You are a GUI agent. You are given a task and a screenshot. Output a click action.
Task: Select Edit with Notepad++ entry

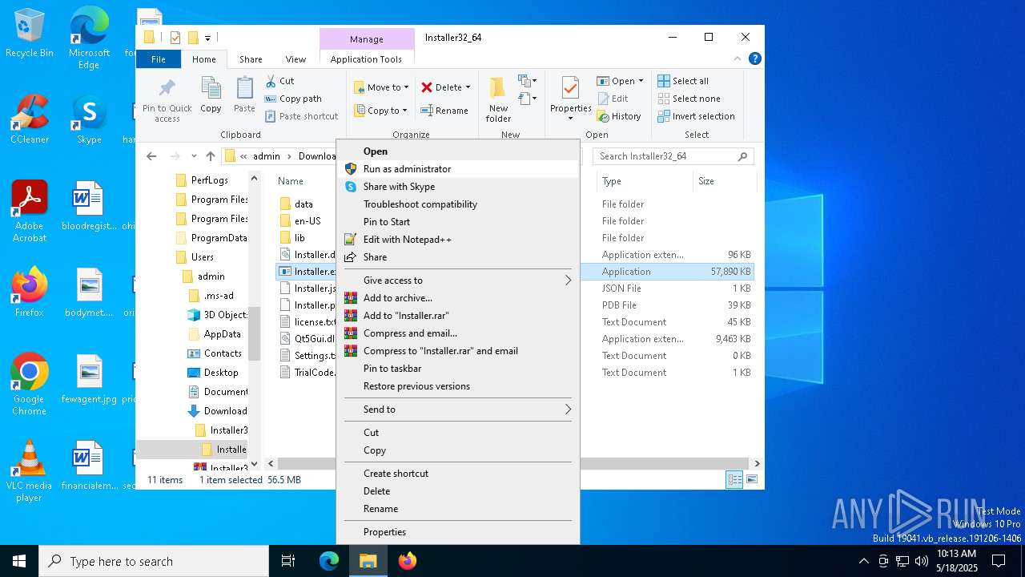point(457,240)
